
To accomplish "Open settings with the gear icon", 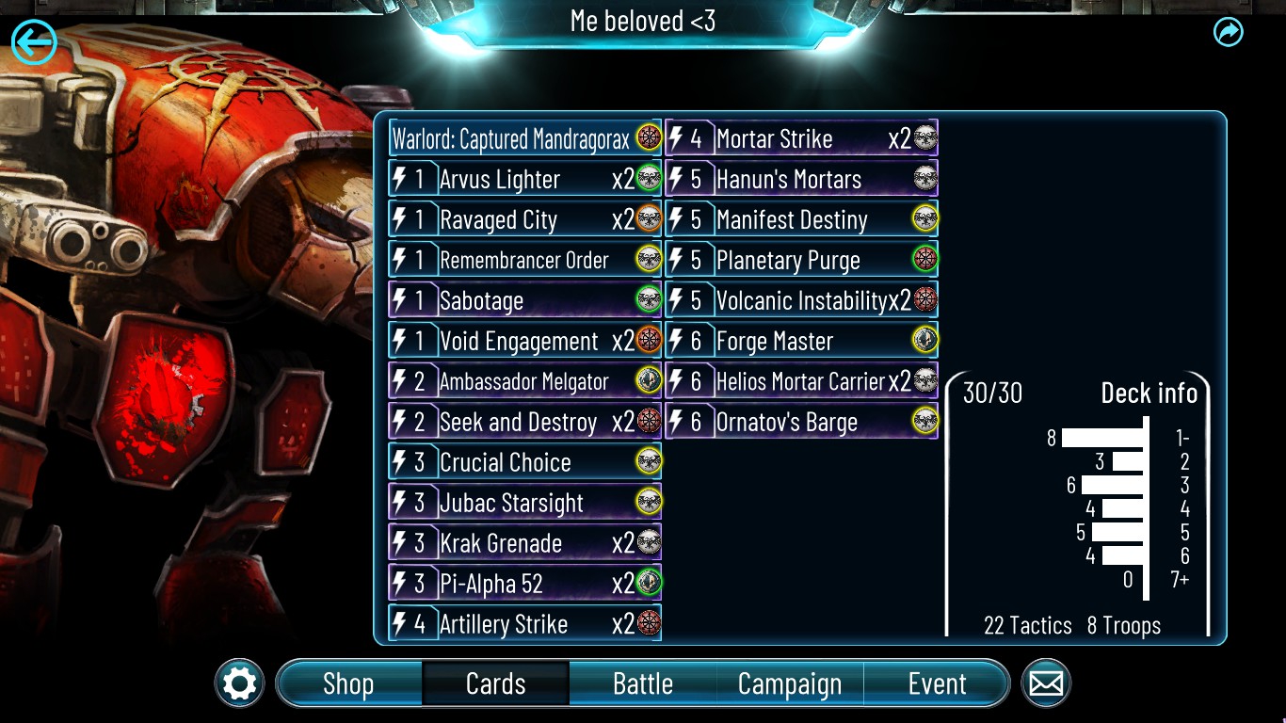I will tap(239, 683).
